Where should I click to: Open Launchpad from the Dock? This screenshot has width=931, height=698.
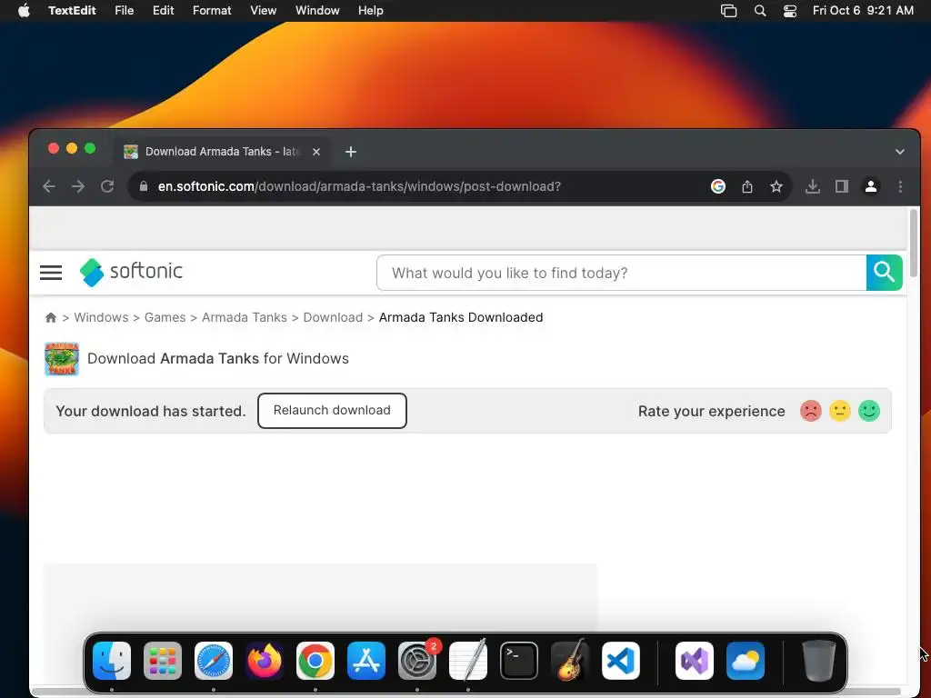[x=163, y=661]
